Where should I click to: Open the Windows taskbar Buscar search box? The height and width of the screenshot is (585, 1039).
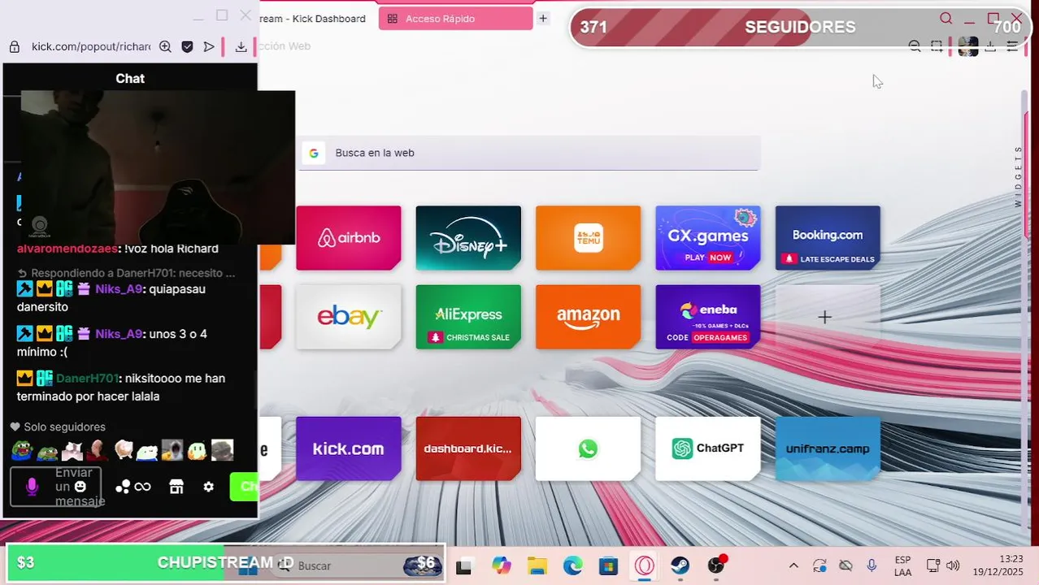[358, 565]
